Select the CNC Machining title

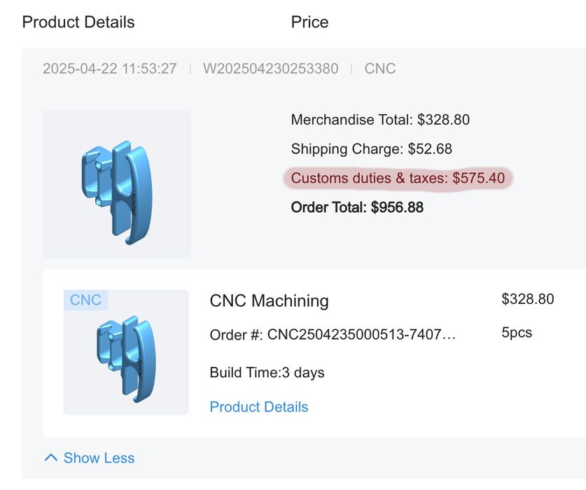tap(269, 301)
